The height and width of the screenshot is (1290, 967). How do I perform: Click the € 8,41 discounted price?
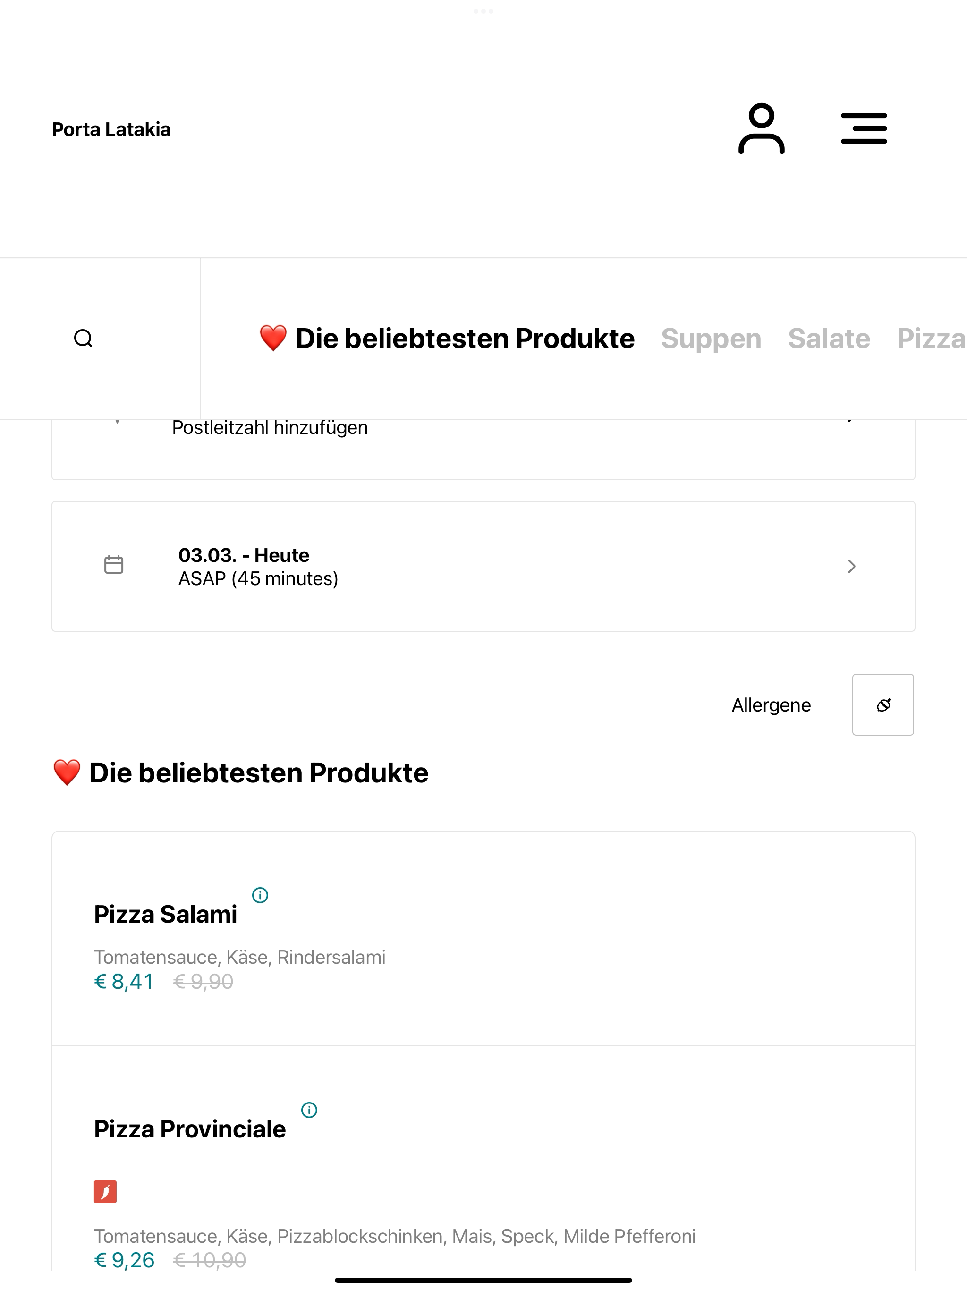[124, 982]
